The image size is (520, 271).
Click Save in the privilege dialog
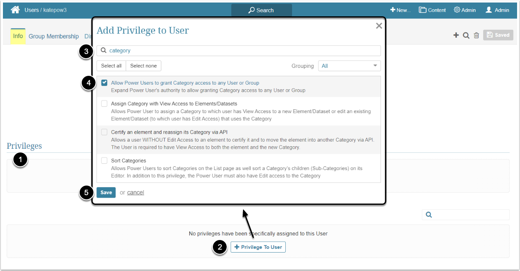(x=106, y=192)
